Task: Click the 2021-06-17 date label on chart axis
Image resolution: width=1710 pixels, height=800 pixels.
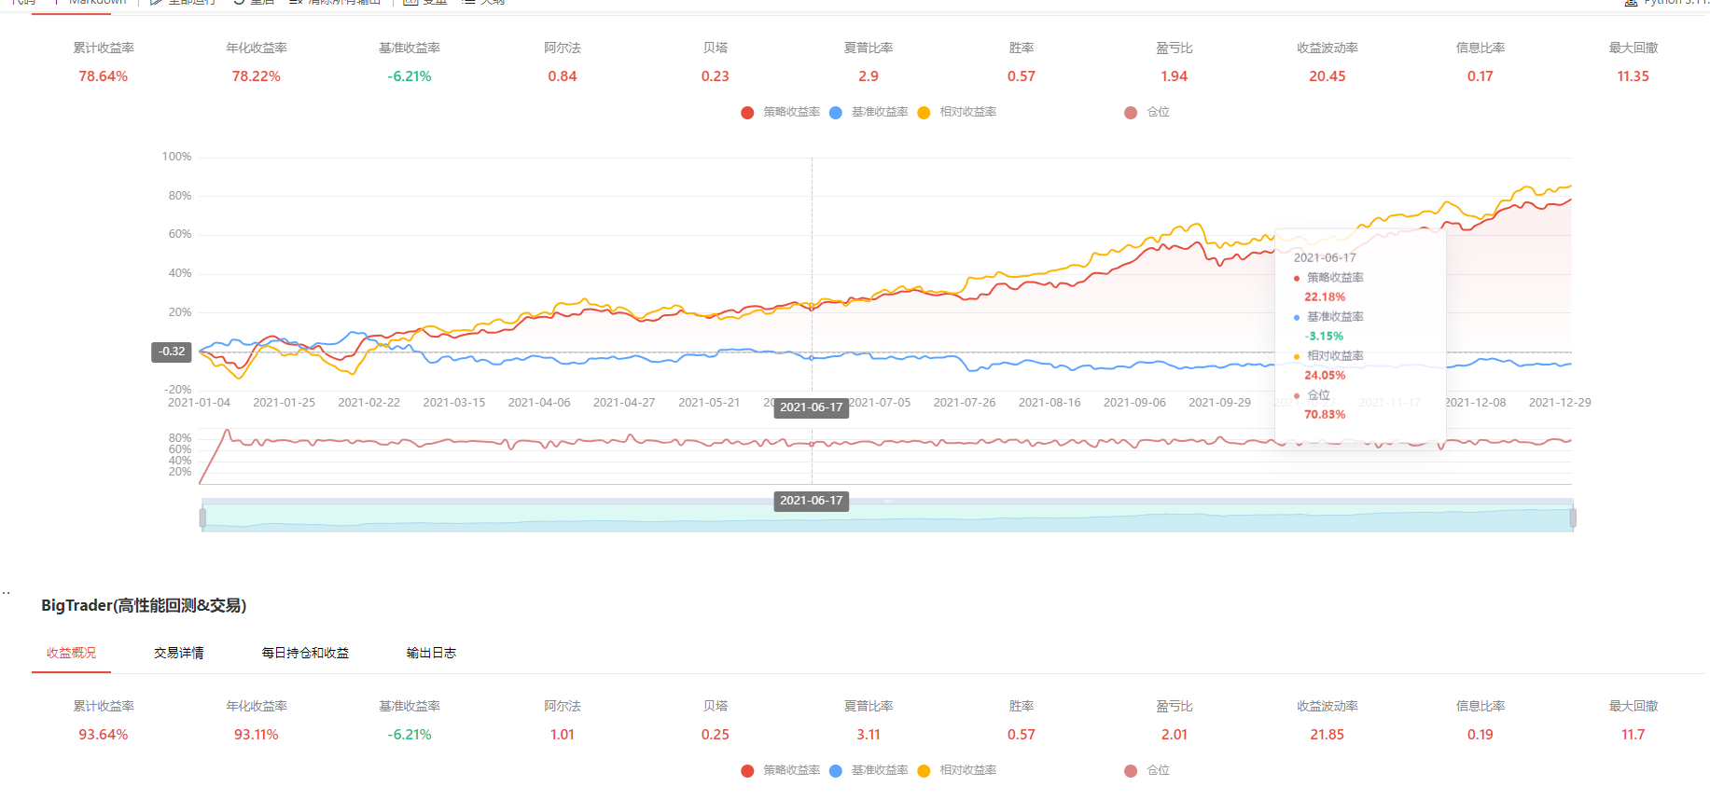Action: 811,407
